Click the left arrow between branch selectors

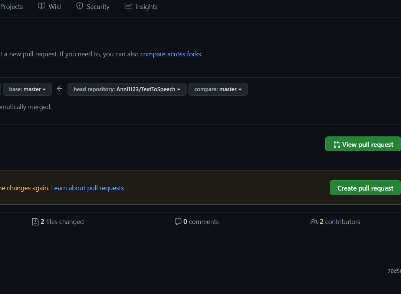60,89
